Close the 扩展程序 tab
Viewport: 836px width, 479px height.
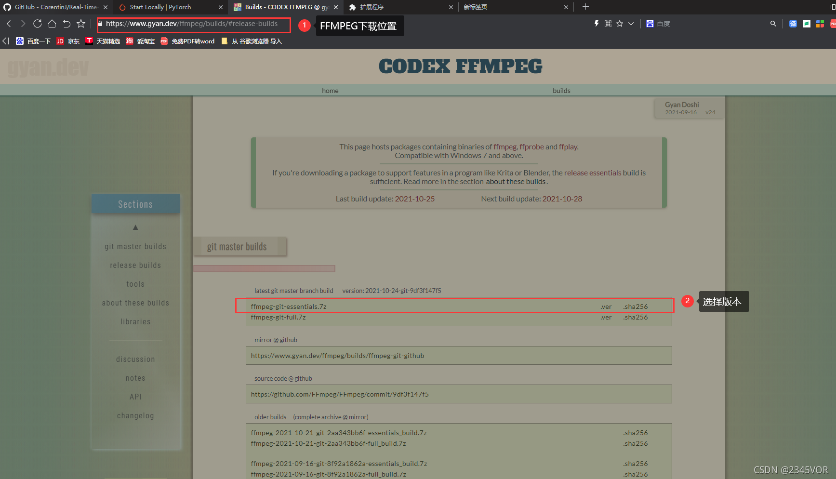pyautogui.click(x=451, y=7)
